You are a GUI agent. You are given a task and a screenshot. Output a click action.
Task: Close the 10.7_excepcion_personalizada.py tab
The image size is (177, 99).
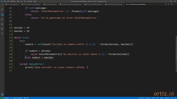(x=147, y=4)
